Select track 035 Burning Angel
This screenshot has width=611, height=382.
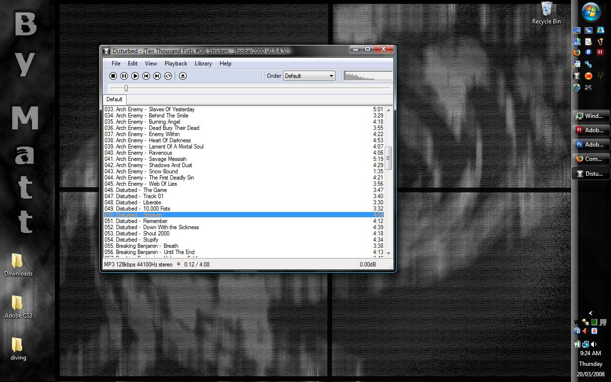[x=244, y=122]
